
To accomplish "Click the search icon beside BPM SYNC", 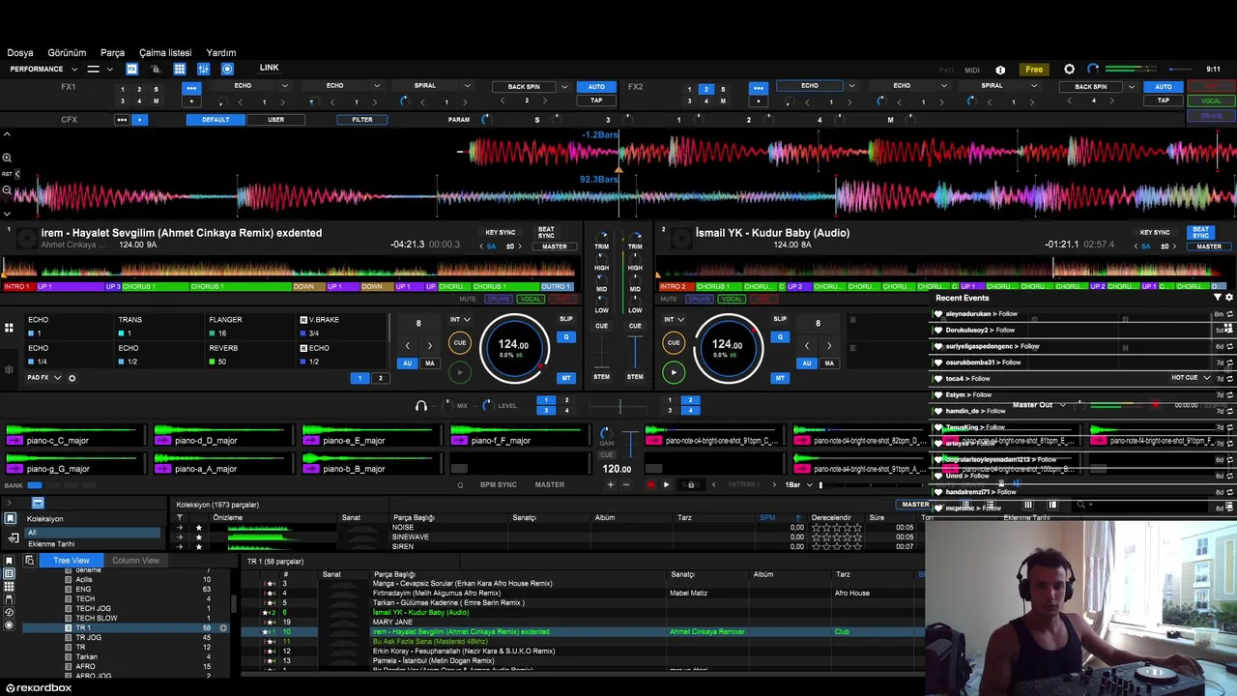I will (460, 485).
